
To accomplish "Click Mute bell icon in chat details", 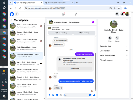I will [x=110, y=38].
